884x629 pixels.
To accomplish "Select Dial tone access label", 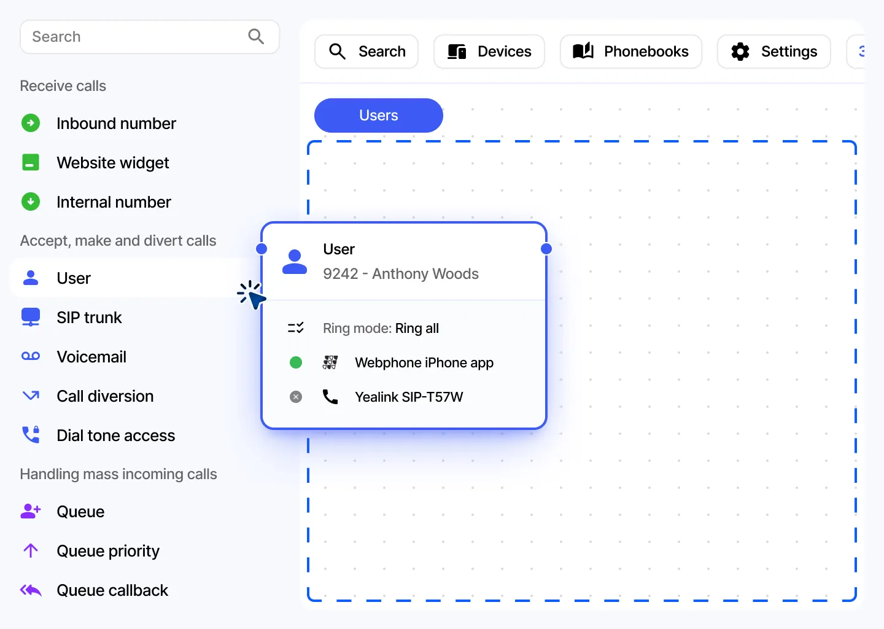I will click(x=116, y=436).
